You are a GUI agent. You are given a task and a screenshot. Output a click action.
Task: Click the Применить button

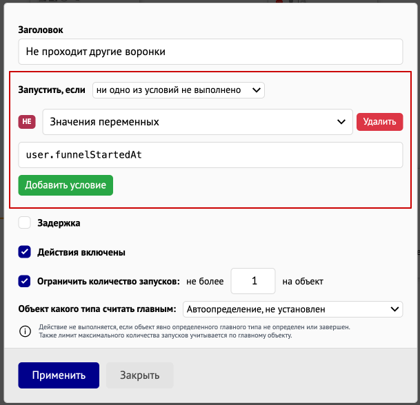(59, 375)
